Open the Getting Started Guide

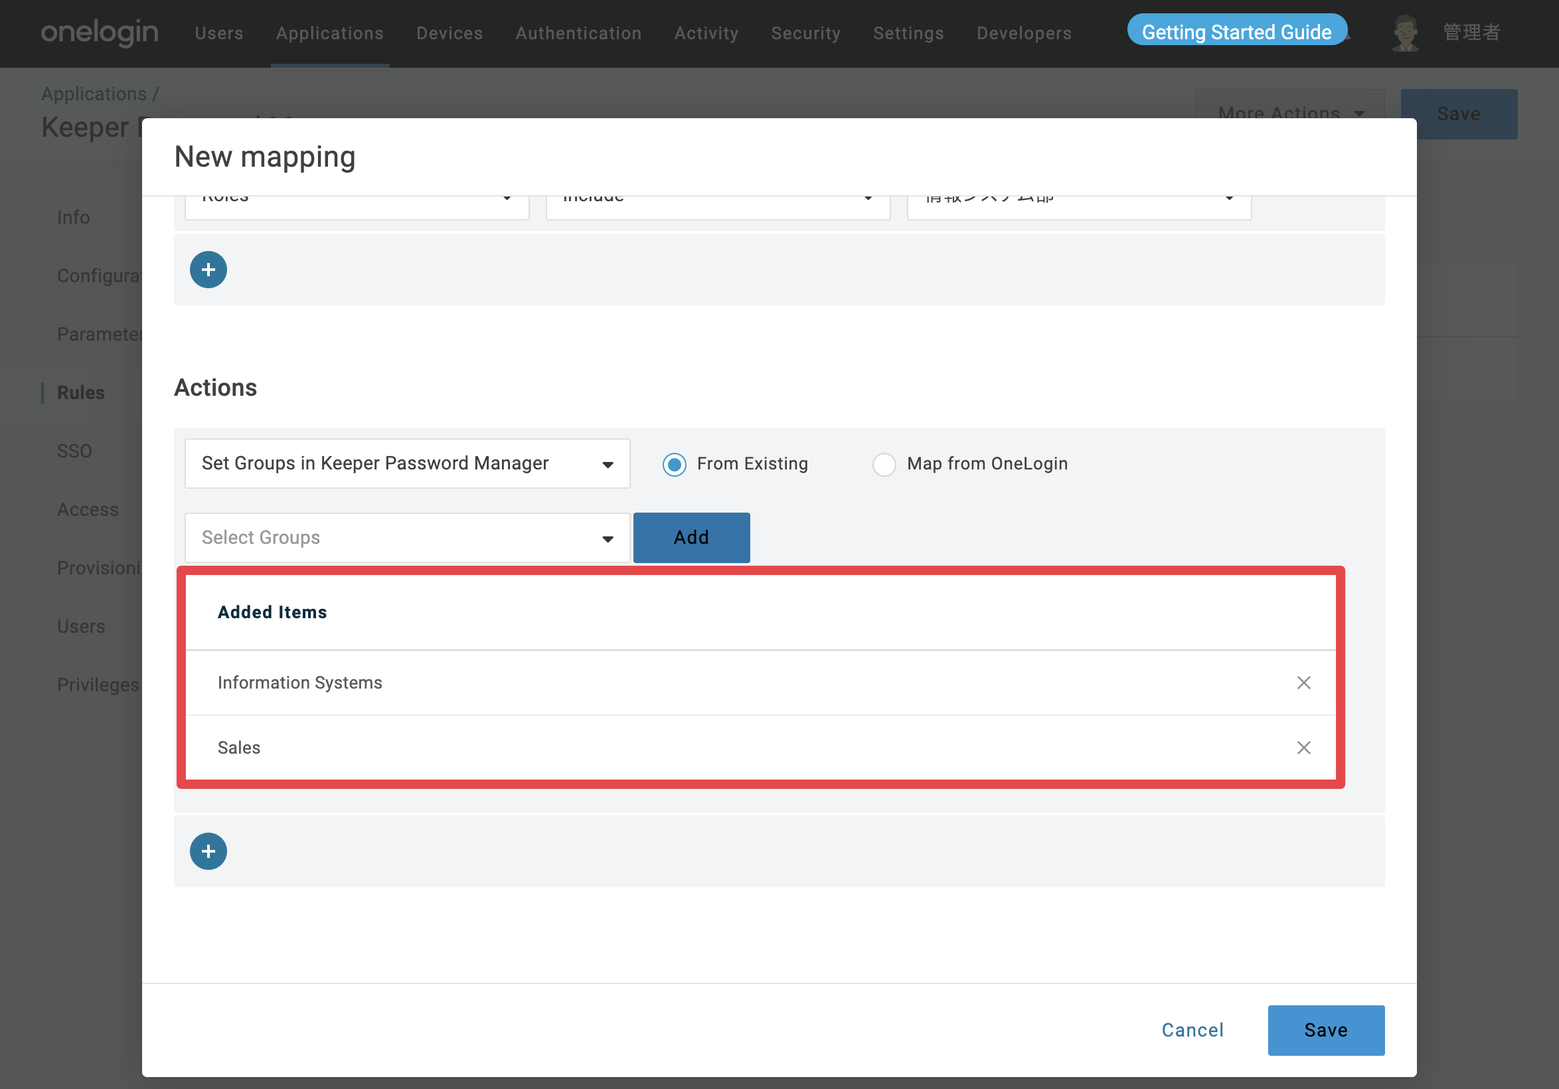pos(1236,32)
